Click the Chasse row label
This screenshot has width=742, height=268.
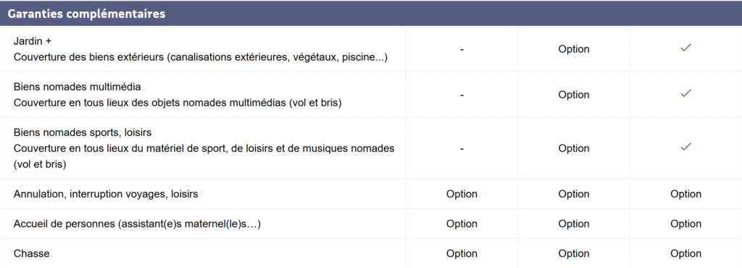point(31,254)
